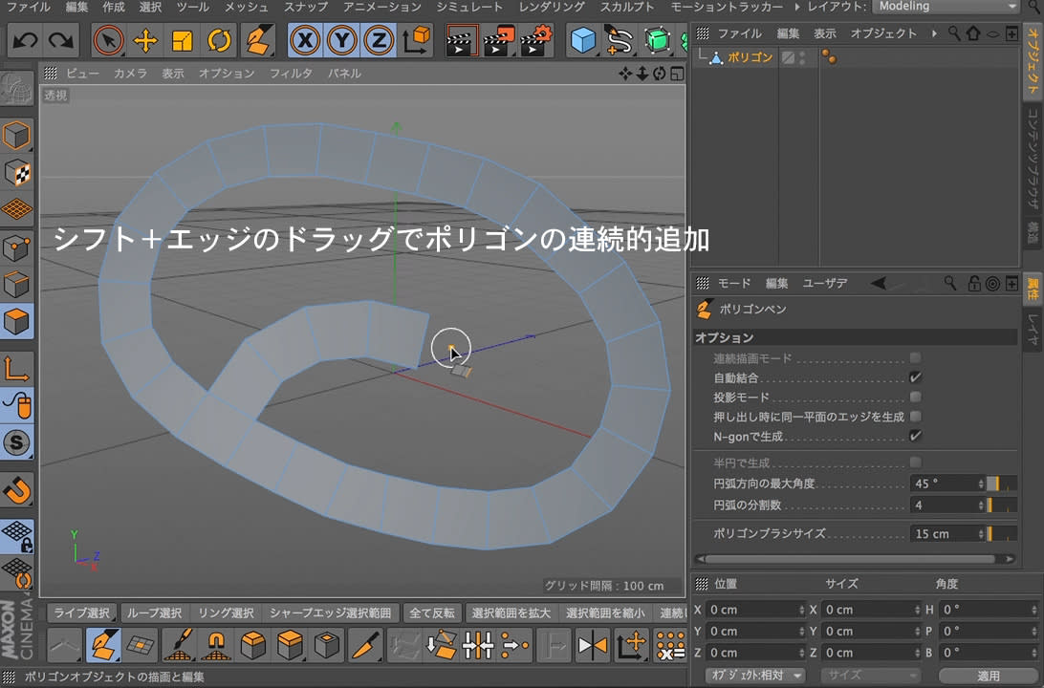The height and width of the screenshot is (688, 1044).
Task: Select the Rotate tool
Action: click(219, 40)
